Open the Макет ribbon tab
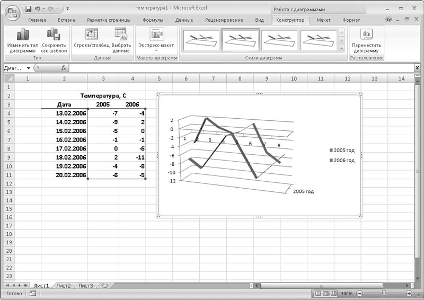Image resolution: width=424 pixels, height=300 pixels. coord(323,20)
